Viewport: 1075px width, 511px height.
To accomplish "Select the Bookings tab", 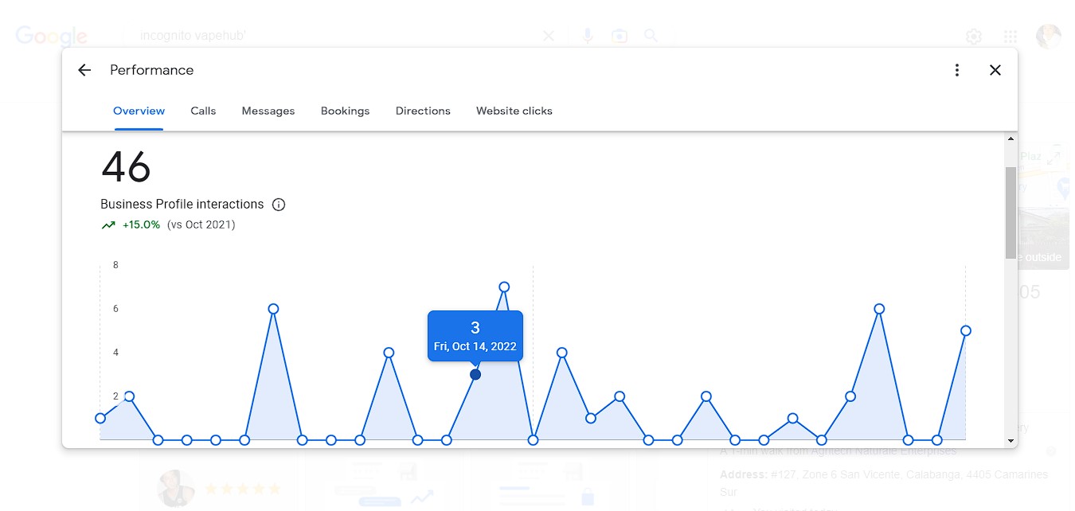I will (x=345, y=111).
